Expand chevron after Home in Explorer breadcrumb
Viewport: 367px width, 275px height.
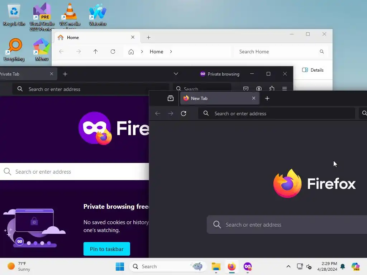tap(171, 52)
